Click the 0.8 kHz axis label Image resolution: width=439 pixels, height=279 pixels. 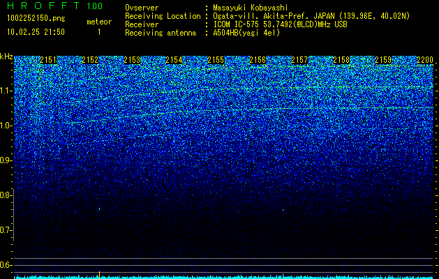(5, 195)
